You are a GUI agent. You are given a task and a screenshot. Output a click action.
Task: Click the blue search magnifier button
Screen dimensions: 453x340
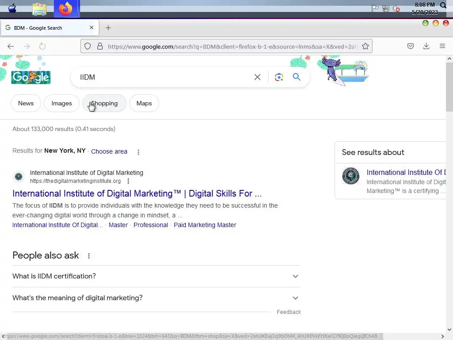296,77
